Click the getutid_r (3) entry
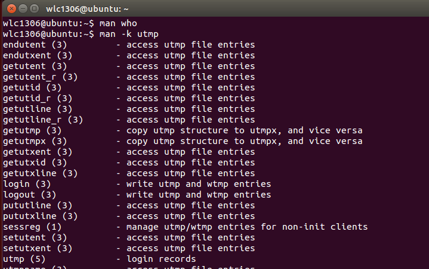Image resolution: width=429 pixels, height=269 pixels. point(38,98)
